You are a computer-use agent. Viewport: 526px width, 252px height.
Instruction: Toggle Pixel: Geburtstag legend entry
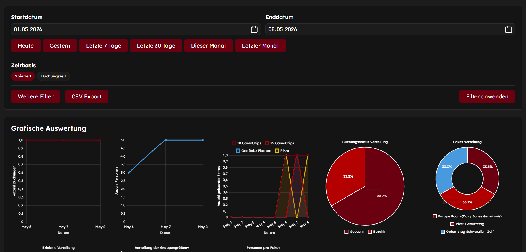click(x=467, y=224)
